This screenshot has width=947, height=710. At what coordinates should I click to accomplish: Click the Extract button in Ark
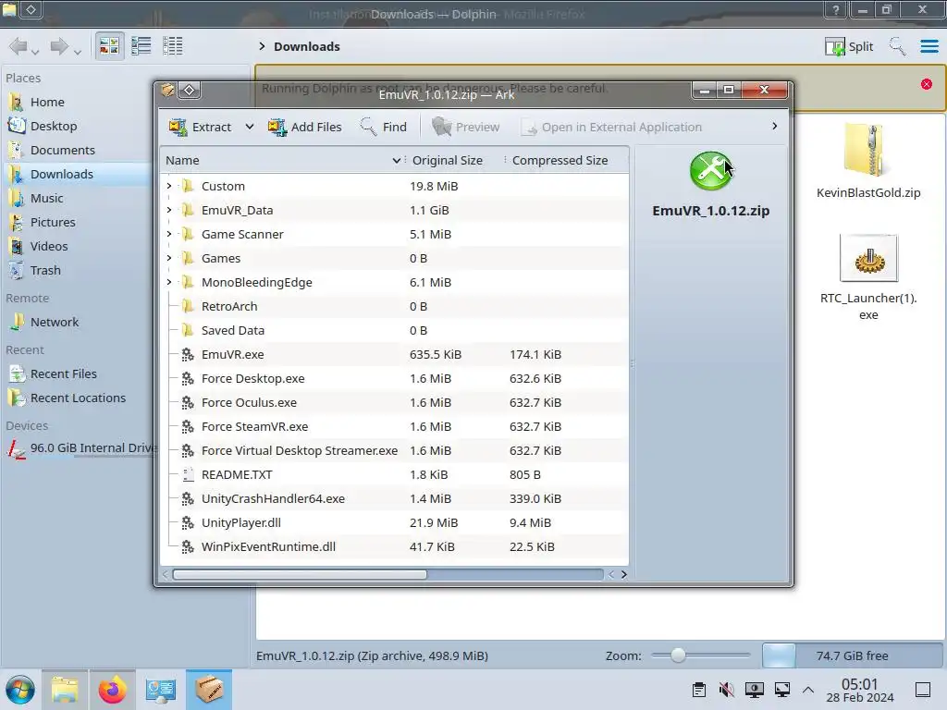click(201, 127)
